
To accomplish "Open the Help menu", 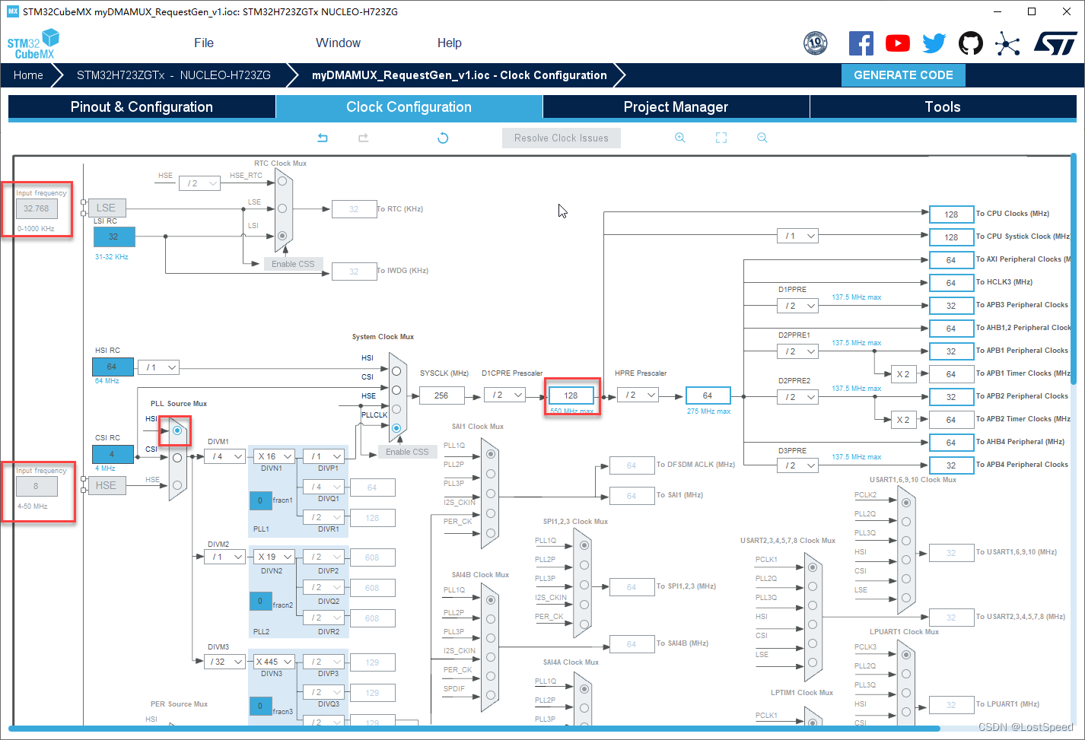I will 450,43.
